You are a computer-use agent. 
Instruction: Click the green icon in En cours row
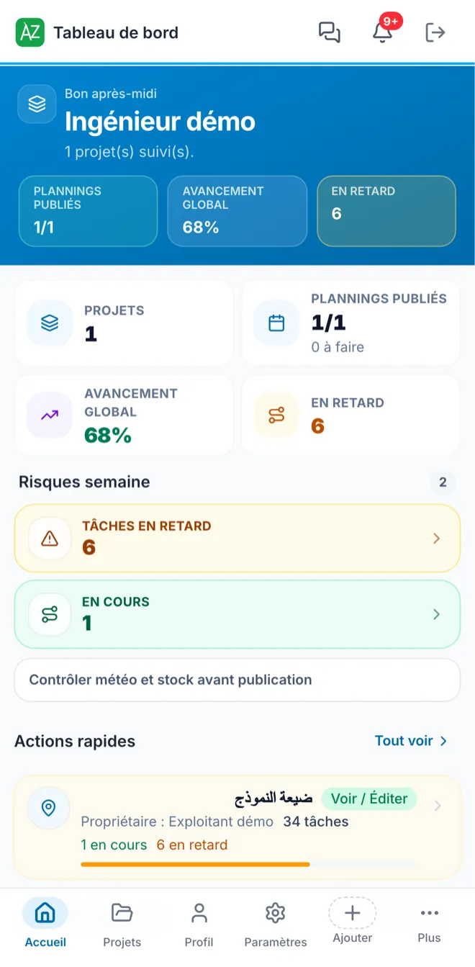point(50,614)
